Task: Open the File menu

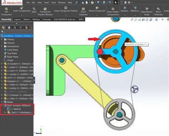Action: [28, 2]
